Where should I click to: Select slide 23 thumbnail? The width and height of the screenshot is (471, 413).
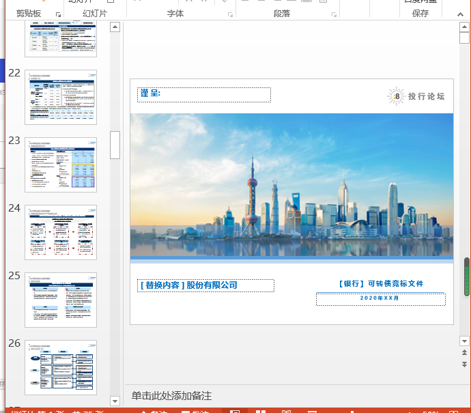coord(61,165)
